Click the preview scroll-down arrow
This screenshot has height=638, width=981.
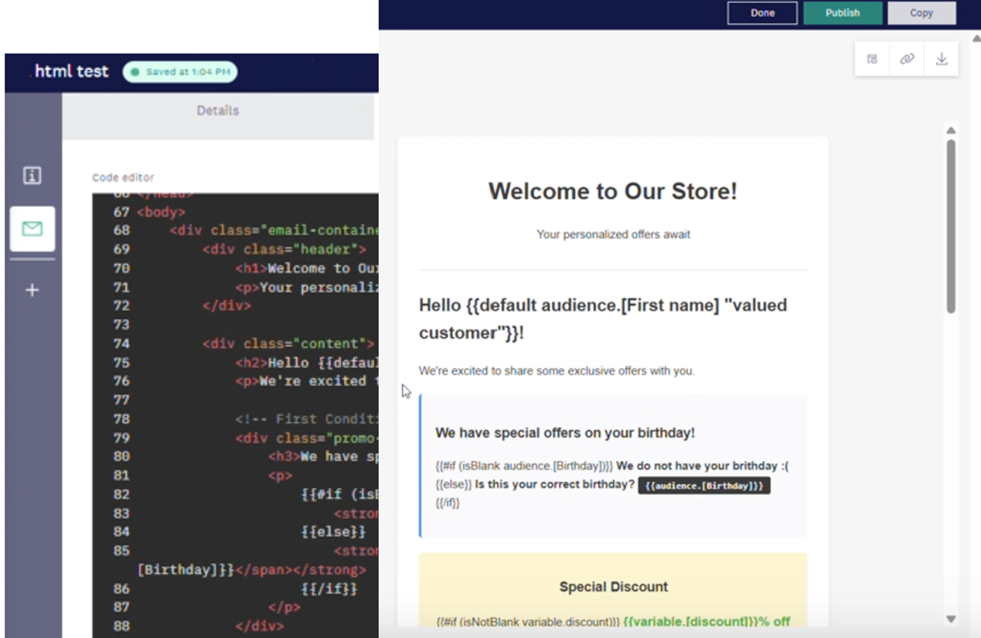coord(951,619)
